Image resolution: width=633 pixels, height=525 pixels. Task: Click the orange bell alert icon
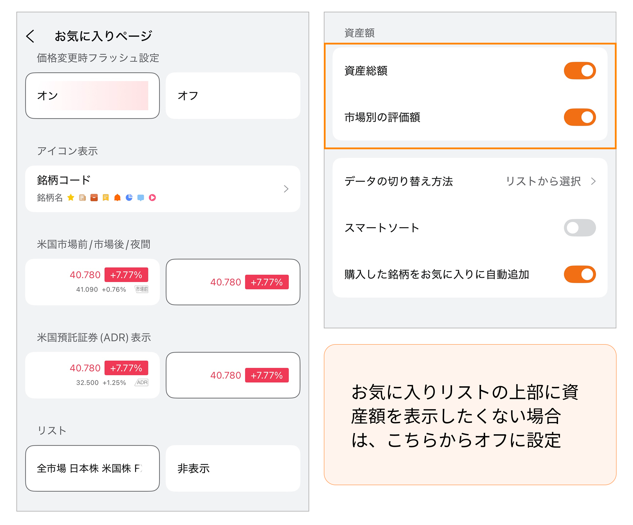click(117, 198)
